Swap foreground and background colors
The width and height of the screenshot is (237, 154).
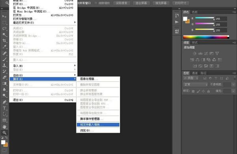(x=6, y=137)
